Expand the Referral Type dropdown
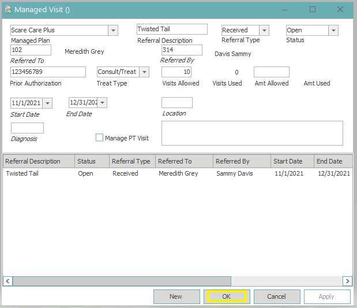This screenshot has width=357, height=308. [x=264, y=31]
